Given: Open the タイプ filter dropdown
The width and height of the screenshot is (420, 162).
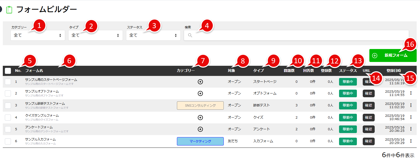Looking at the screenshot, I should click(x=95, y=35).
